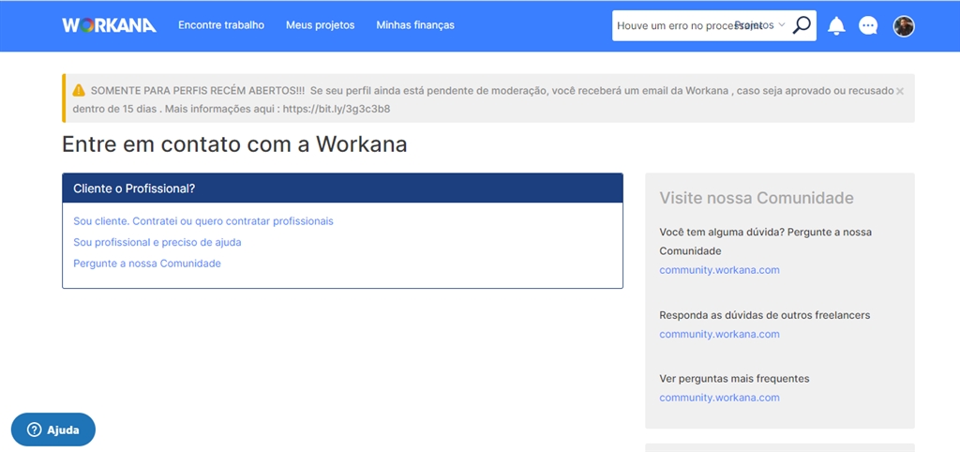Open Meus projetos menu

(x=321, y=25)
